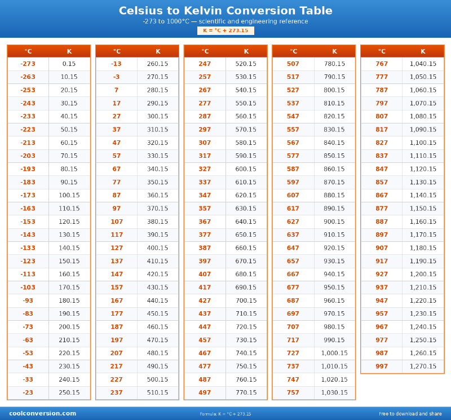Click the 1,200.15 Kelvin value

(423, 274)
